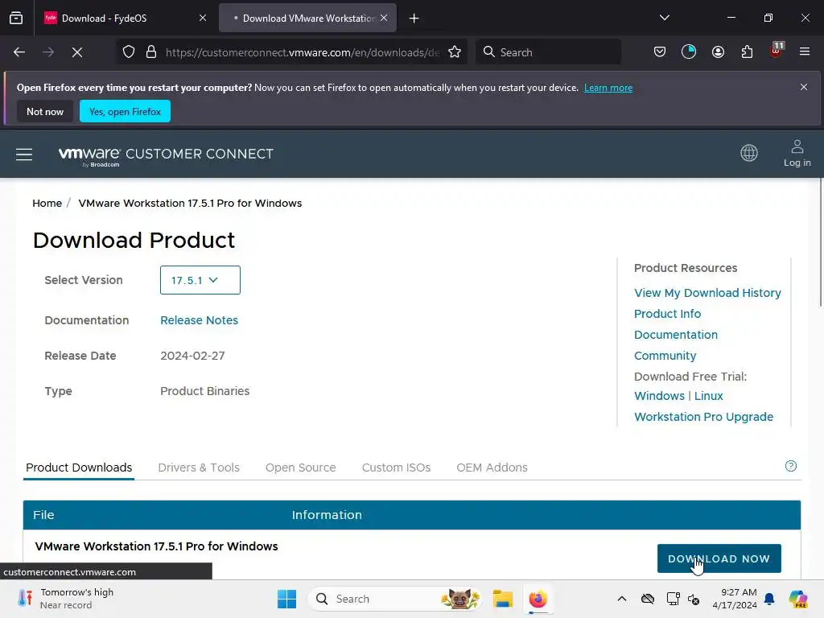Screen dimensions: 824x618
Task: Go back using the browser back arrow
Action: [19, 52]
